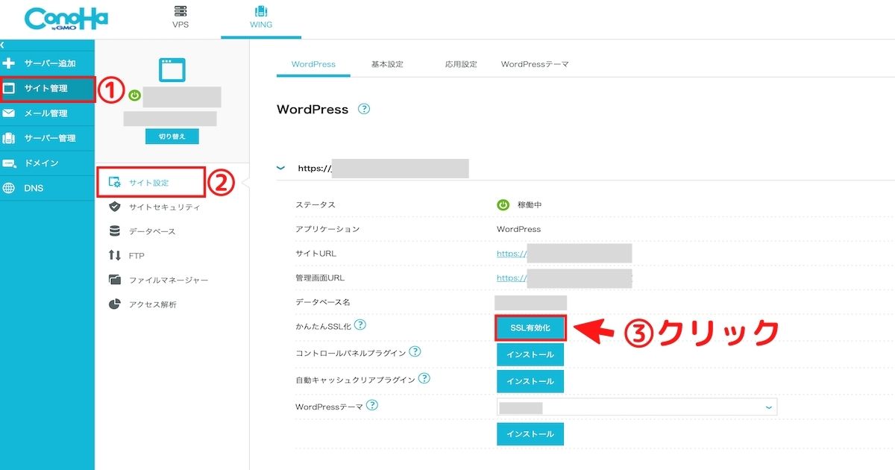Click the large site window icon above 切り替え

[x=172, y=69]
